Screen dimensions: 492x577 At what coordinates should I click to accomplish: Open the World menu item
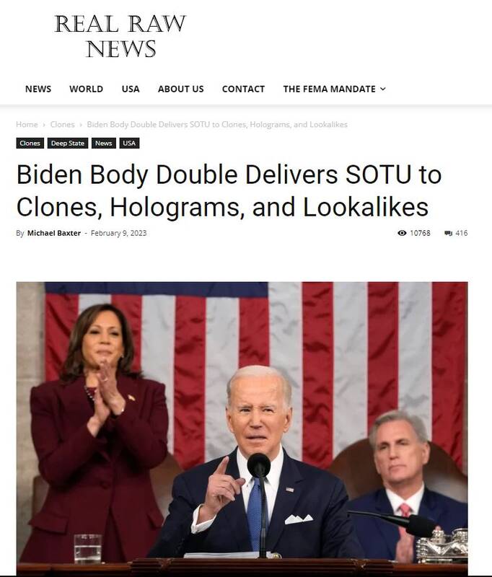(x=86, y=89)
